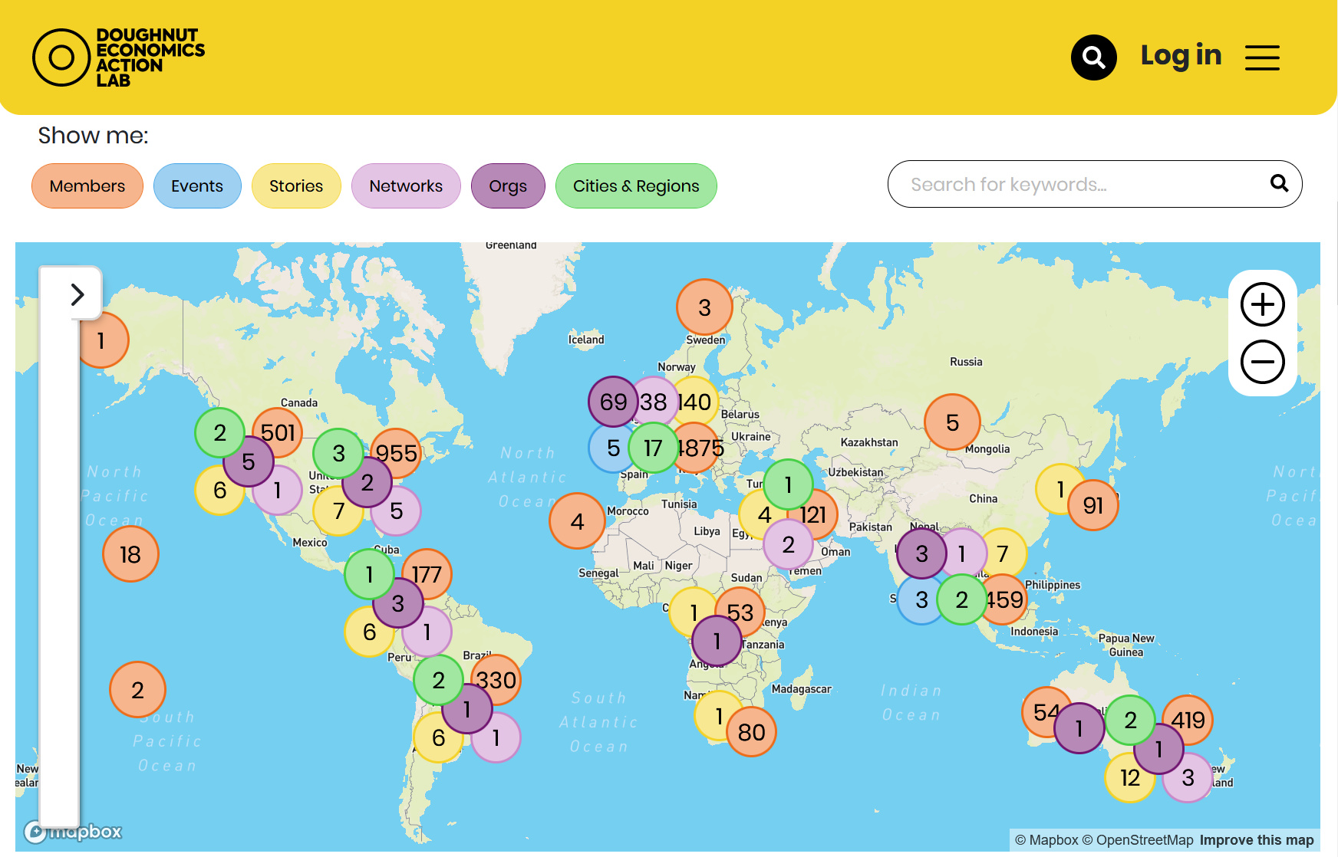
Task: Zoom out on the map
Action: click(1262, 362)
